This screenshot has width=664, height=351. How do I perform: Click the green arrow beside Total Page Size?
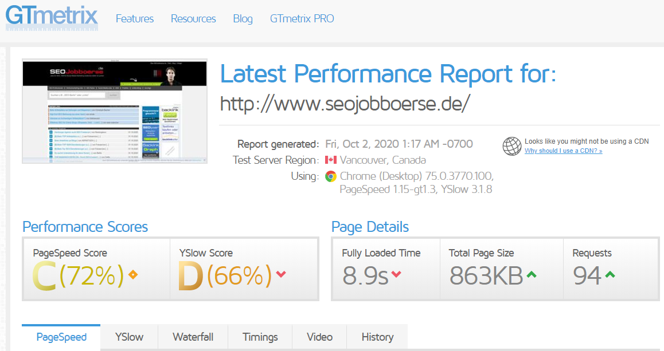click(532, 274)
